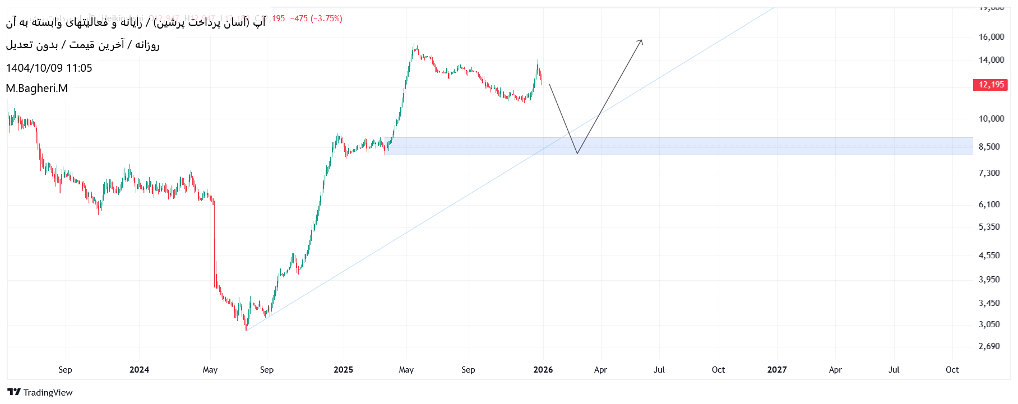Click the 2024 label on the time axis
The height and width of the screenshot is (404, 1018).
click(x=139, y=369)
